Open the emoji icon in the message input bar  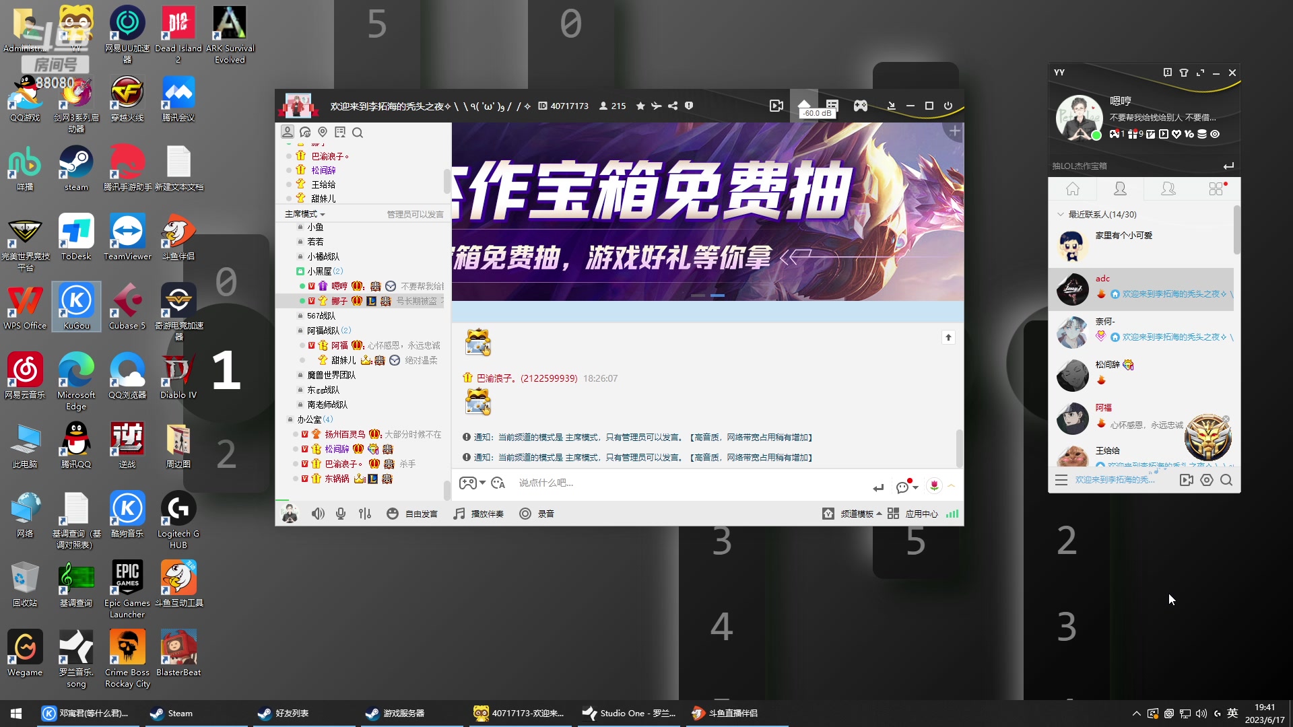tap(498, 483)
